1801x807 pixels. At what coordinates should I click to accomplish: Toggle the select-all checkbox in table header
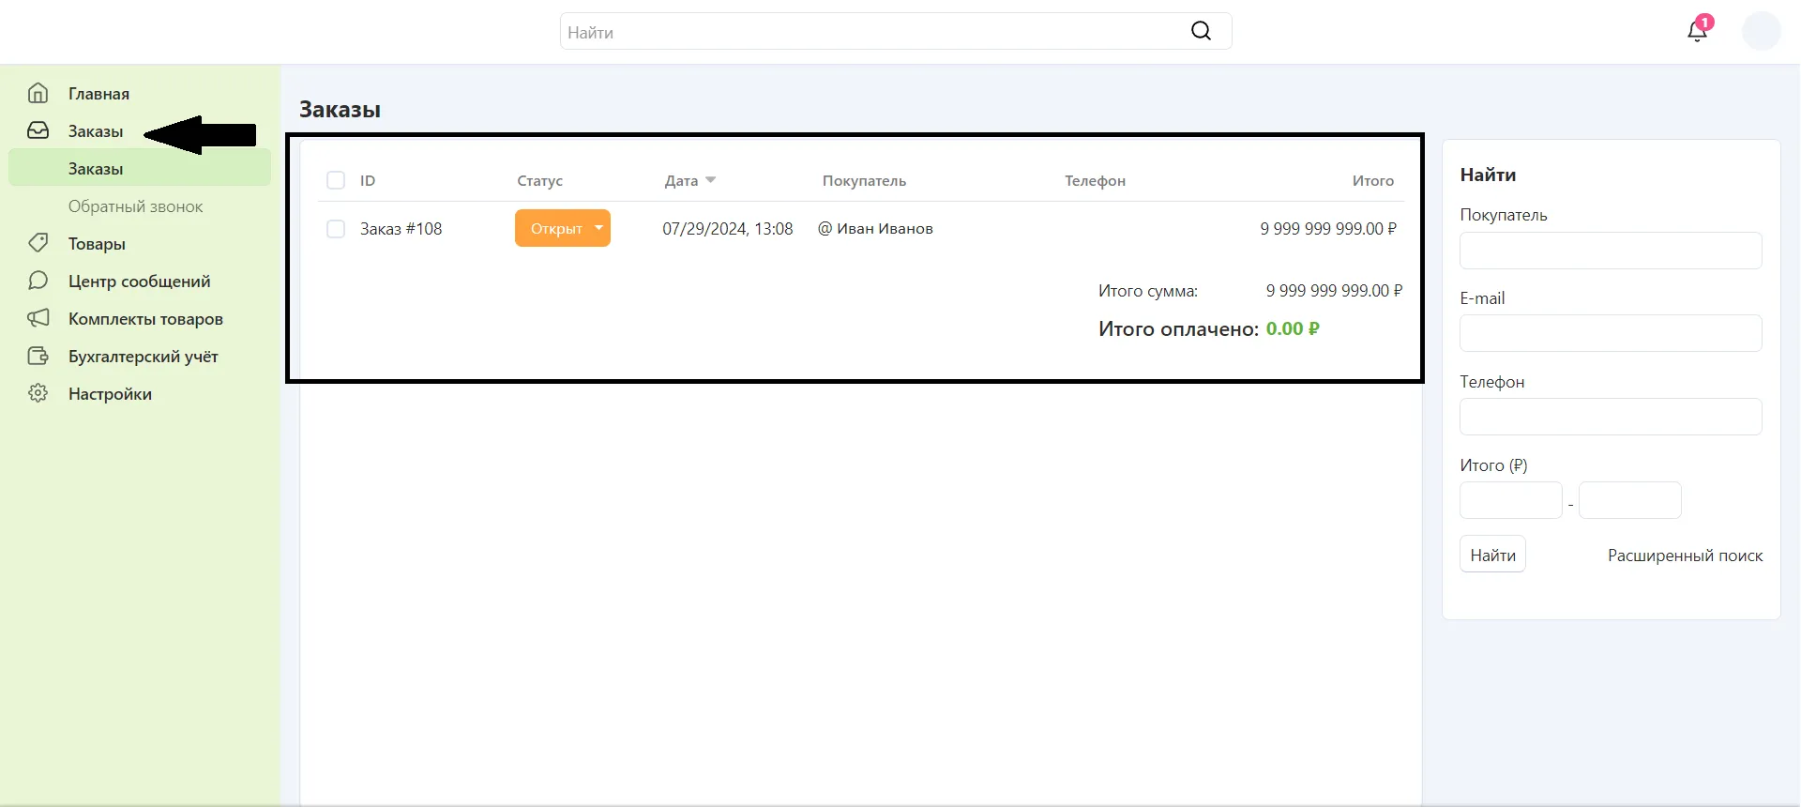336,180
